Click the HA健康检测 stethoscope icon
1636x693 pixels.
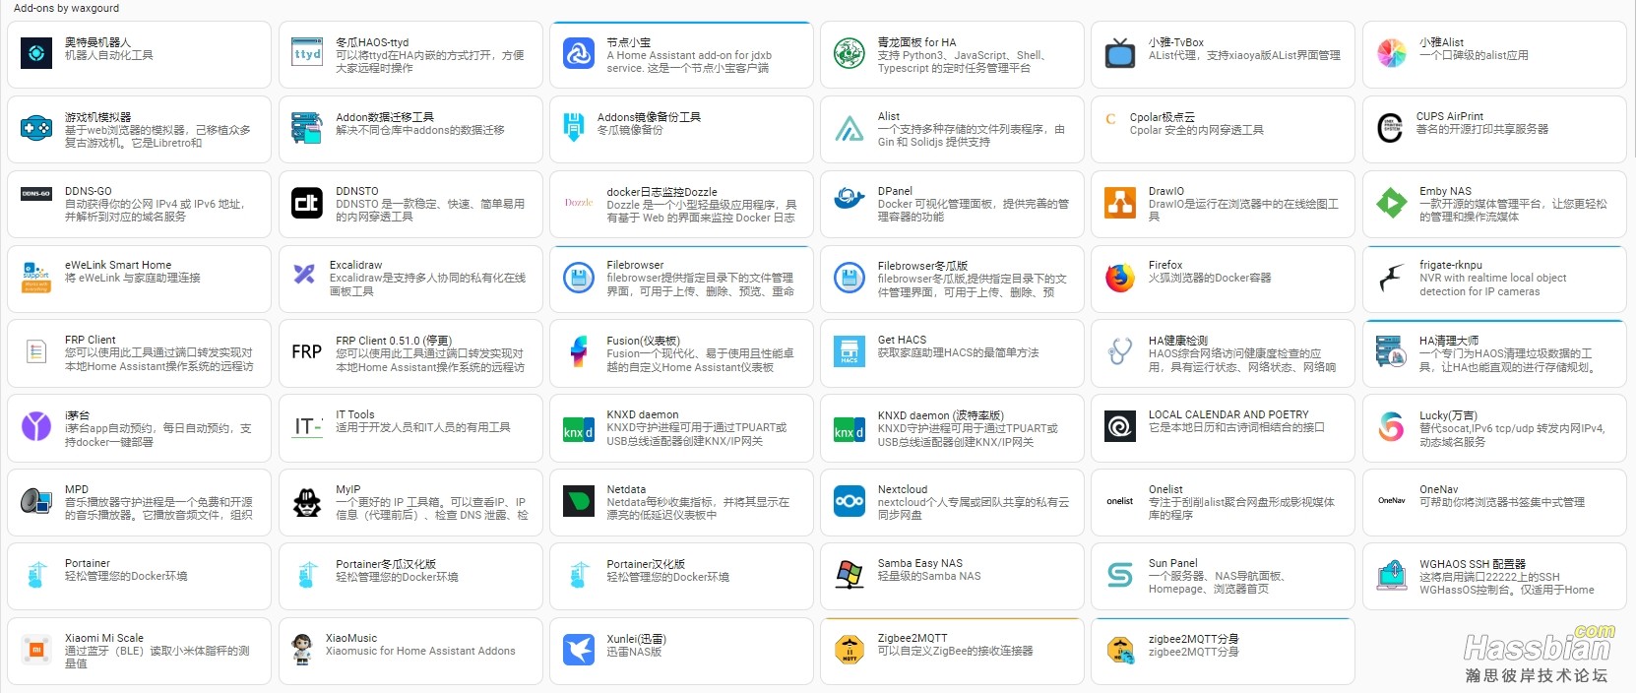click(1120, 351)
